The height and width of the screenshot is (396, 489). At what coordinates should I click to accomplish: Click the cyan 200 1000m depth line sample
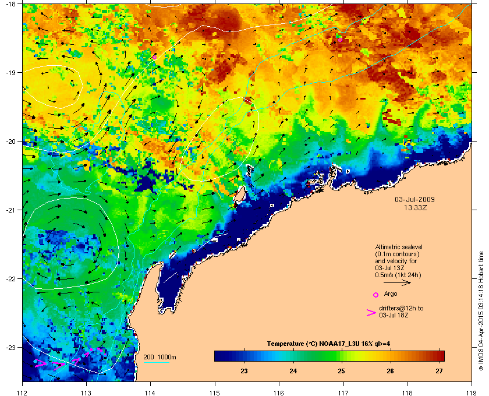(156, 363)
